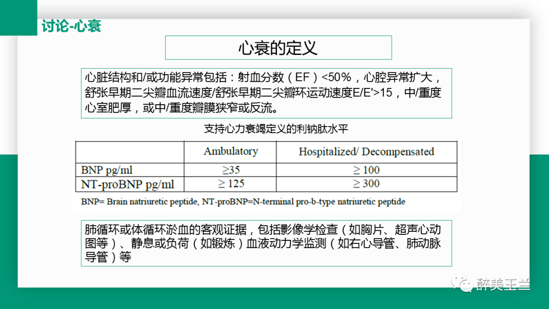549x309 pixels.
Task: Click the E/E'>15 text in first box
Action: (x=372, y=92)
